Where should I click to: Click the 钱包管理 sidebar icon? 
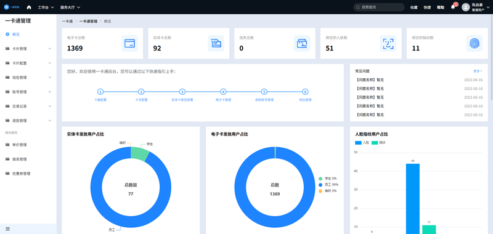coord(7,78)
